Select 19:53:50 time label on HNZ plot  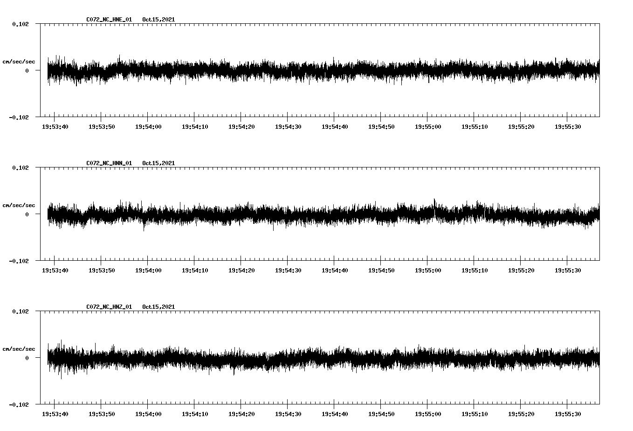coord(102,414)
